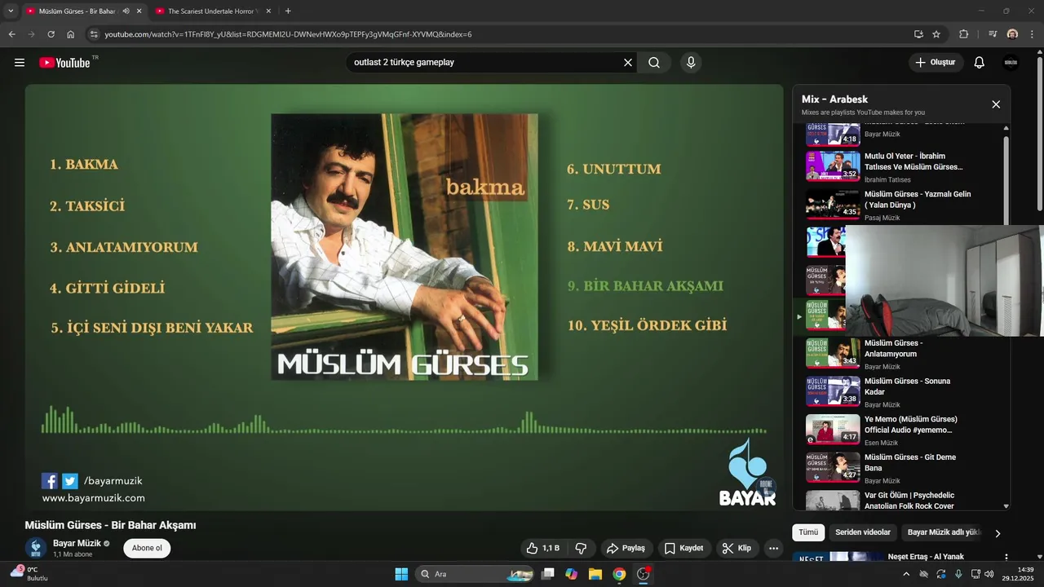The image size is (1044, 587).
Task: Click the playlist panel scrollbar thumb
Action: coord(1006,179)
